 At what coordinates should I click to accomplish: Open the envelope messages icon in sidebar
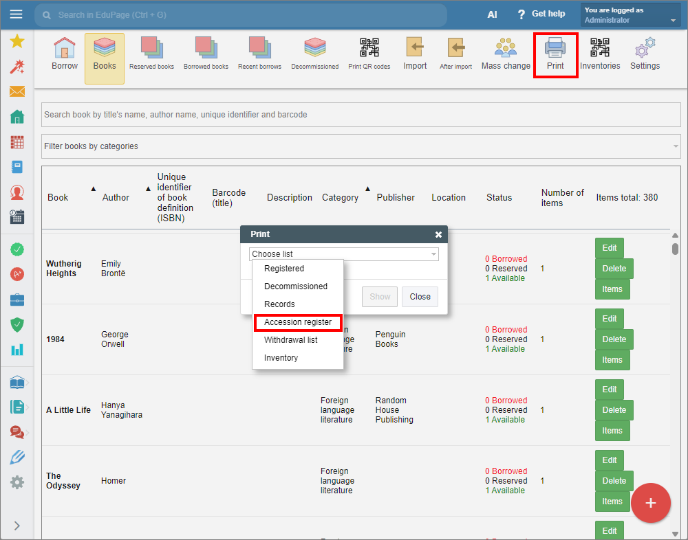[17, 91]
